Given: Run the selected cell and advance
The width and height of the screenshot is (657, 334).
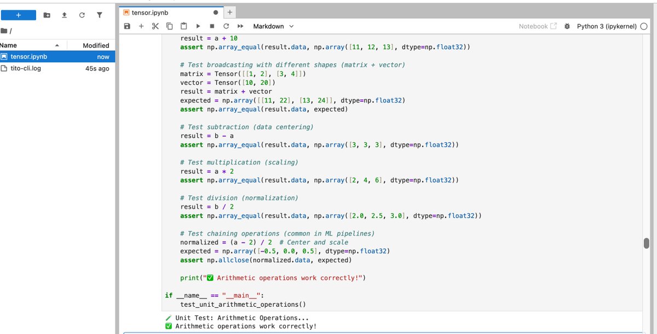Looking at the screenshot, I should [x=198, y=26].
